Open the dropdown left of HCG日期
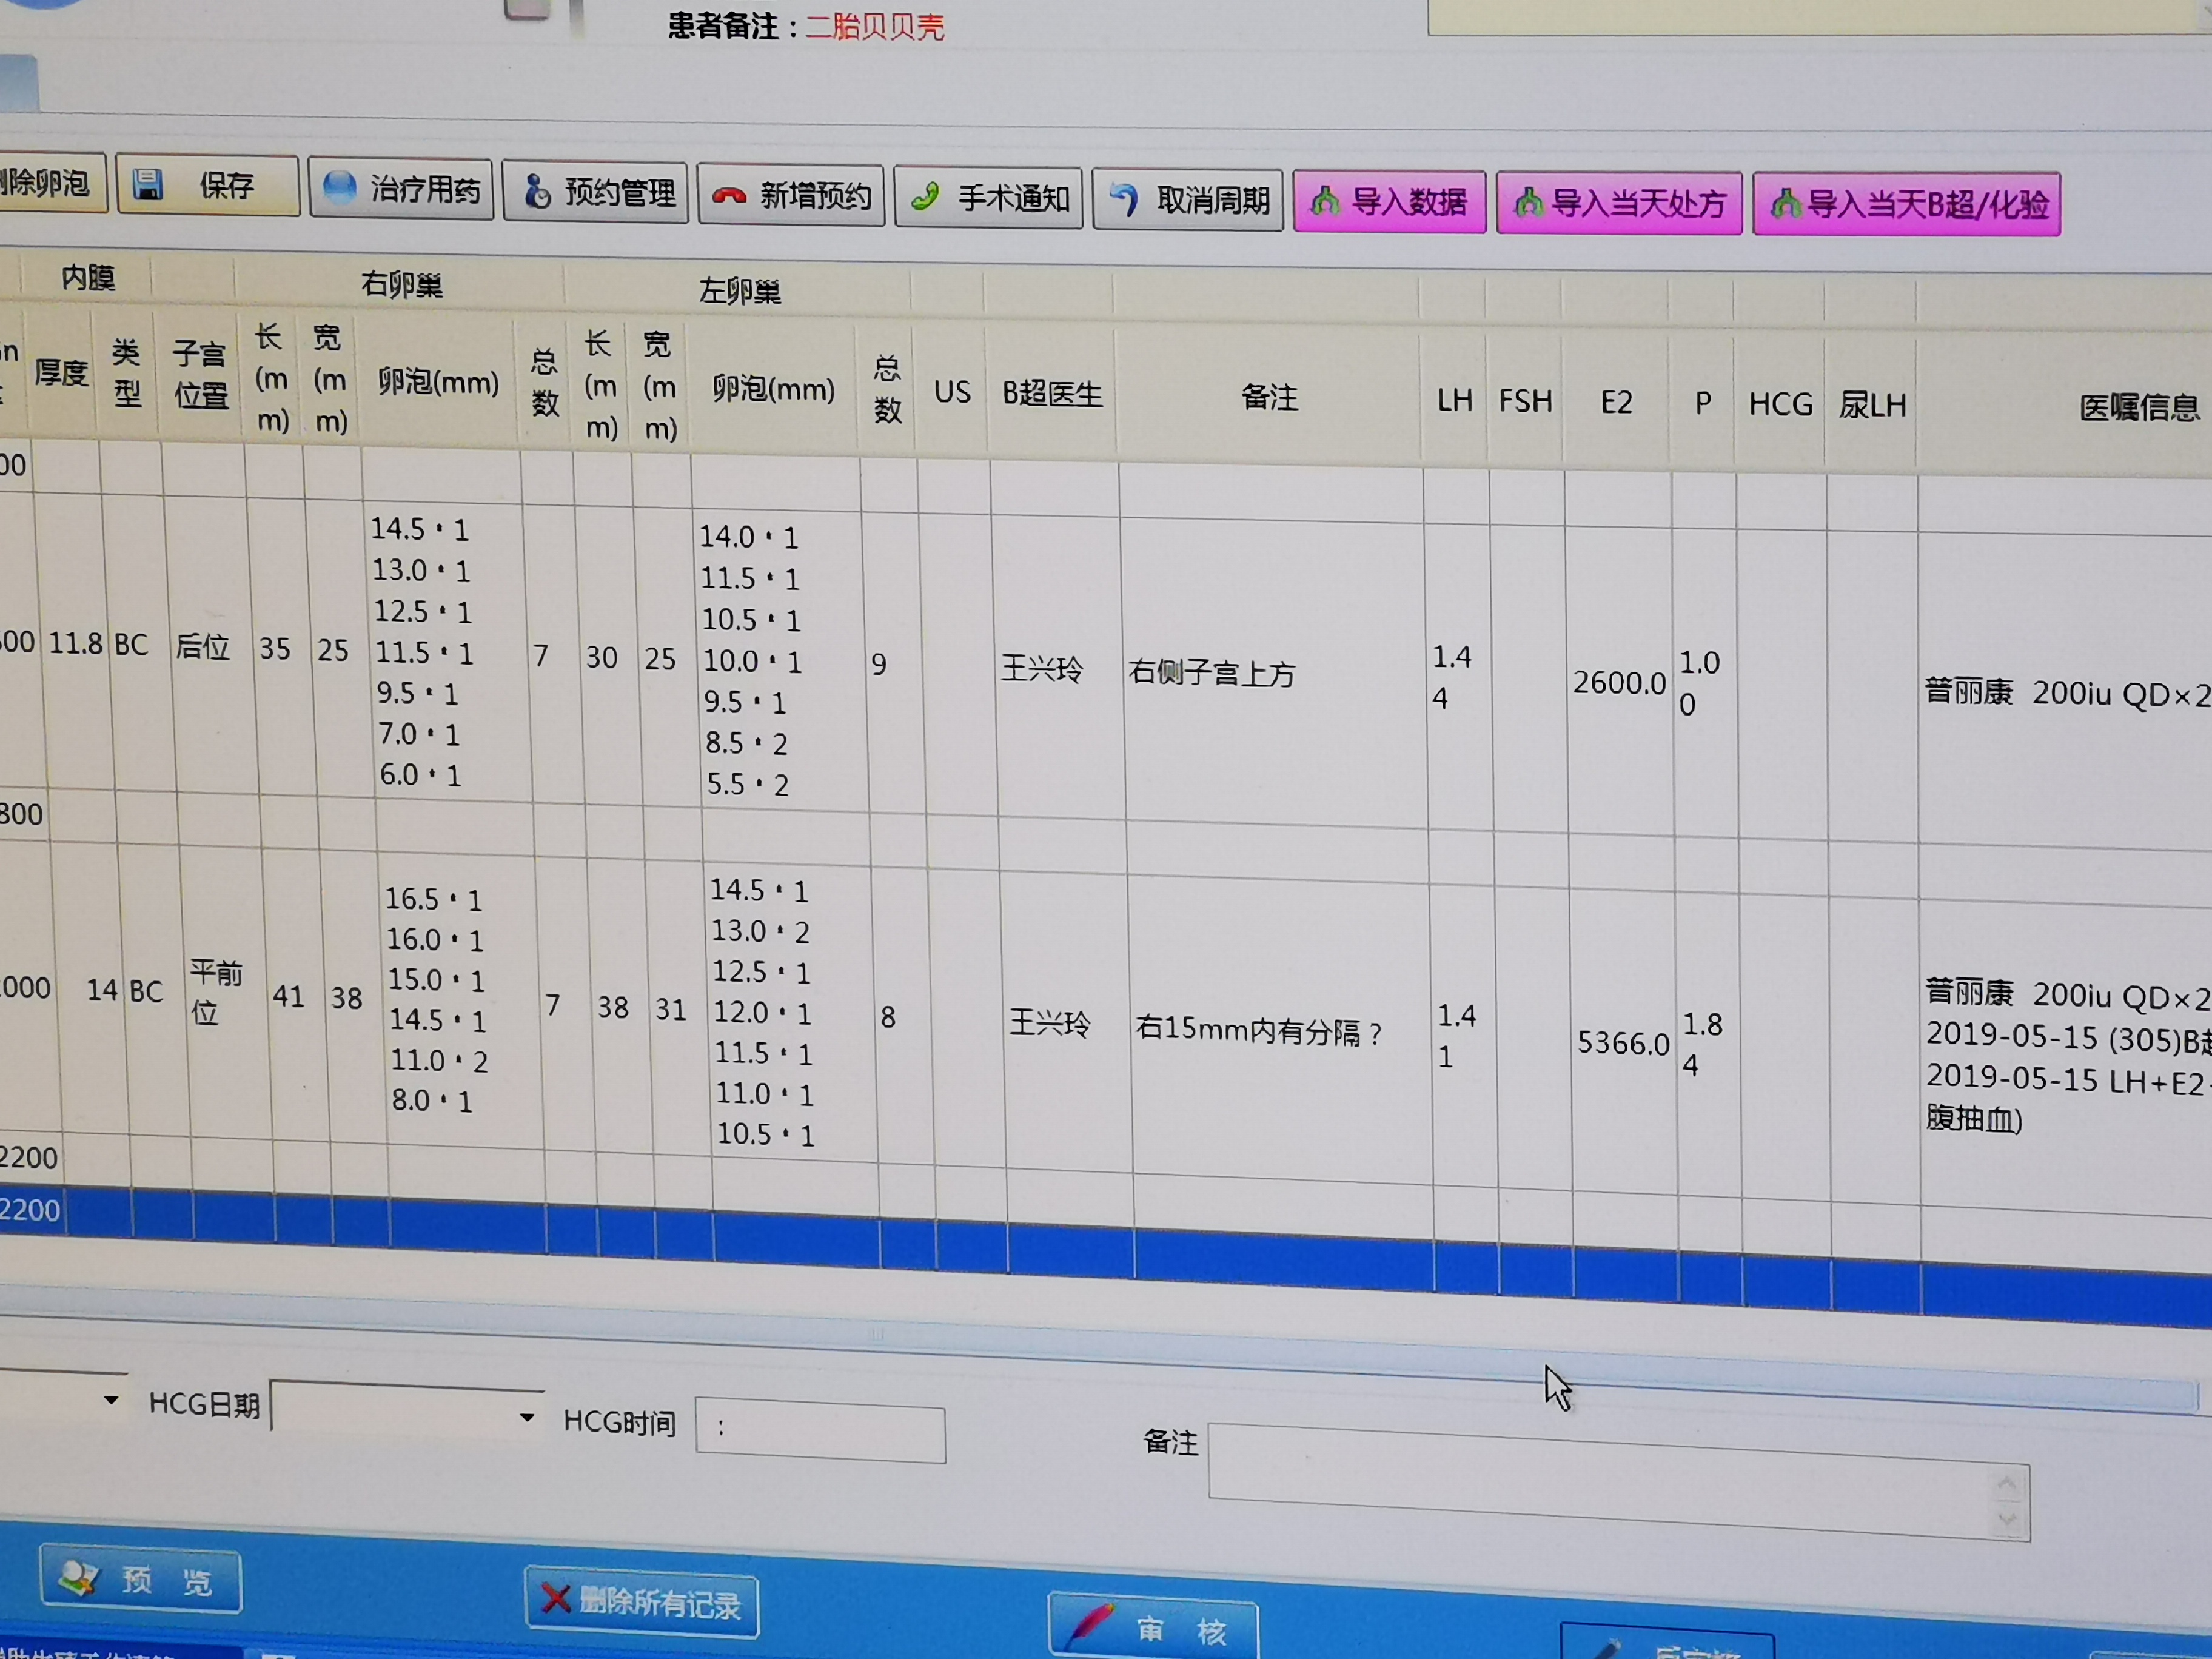Viewport: 2212px width, 1659px height. (x=110, y=1400)
